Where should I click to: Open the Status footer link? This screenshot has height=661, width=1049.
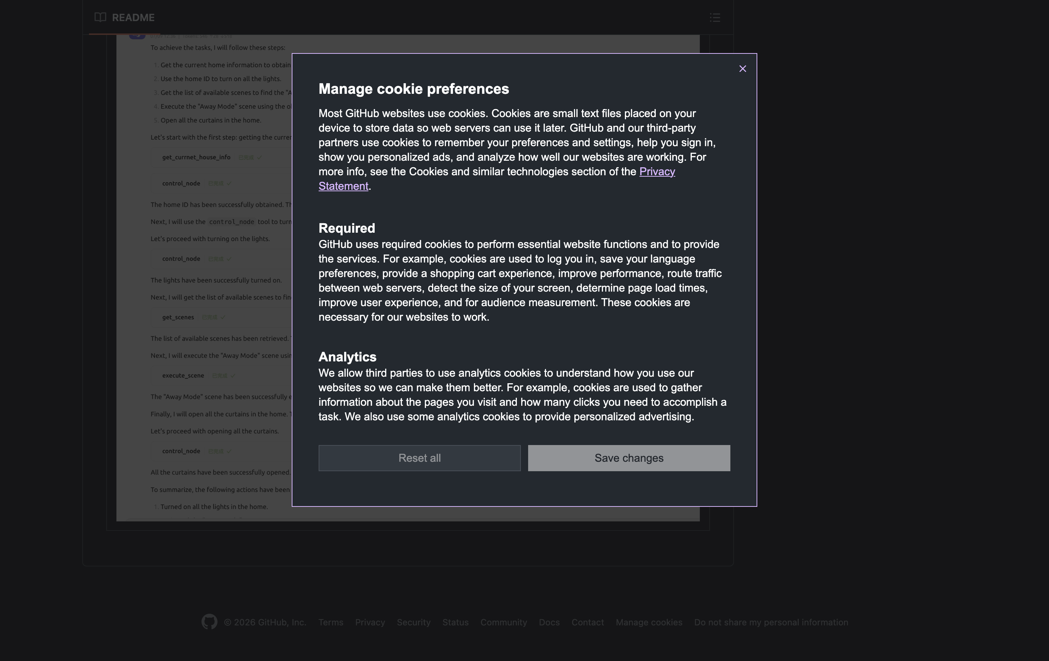[x=455, y=622]
